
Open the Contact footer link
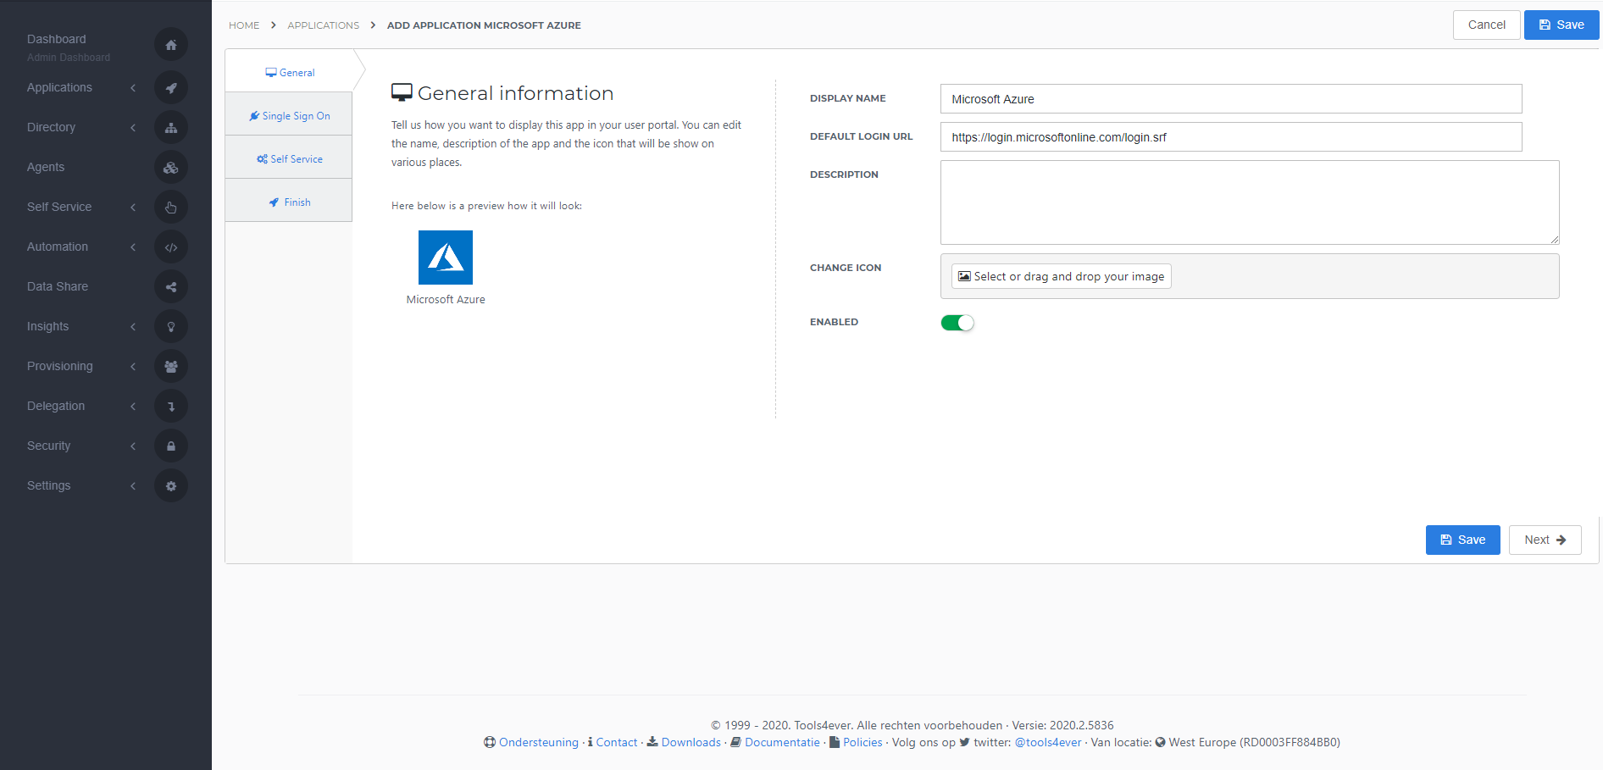616,742
